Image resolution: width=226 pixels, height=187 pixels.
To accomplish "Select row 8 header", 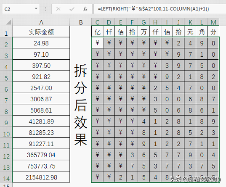I will [6, 110].
